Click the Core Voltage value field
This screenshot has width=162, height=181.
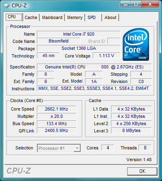coord(107,55)
